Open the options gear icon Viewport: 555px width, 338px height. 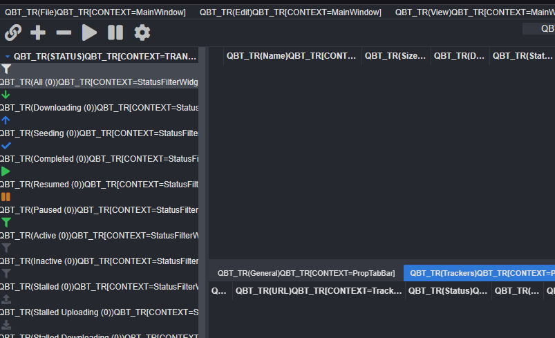142,32
